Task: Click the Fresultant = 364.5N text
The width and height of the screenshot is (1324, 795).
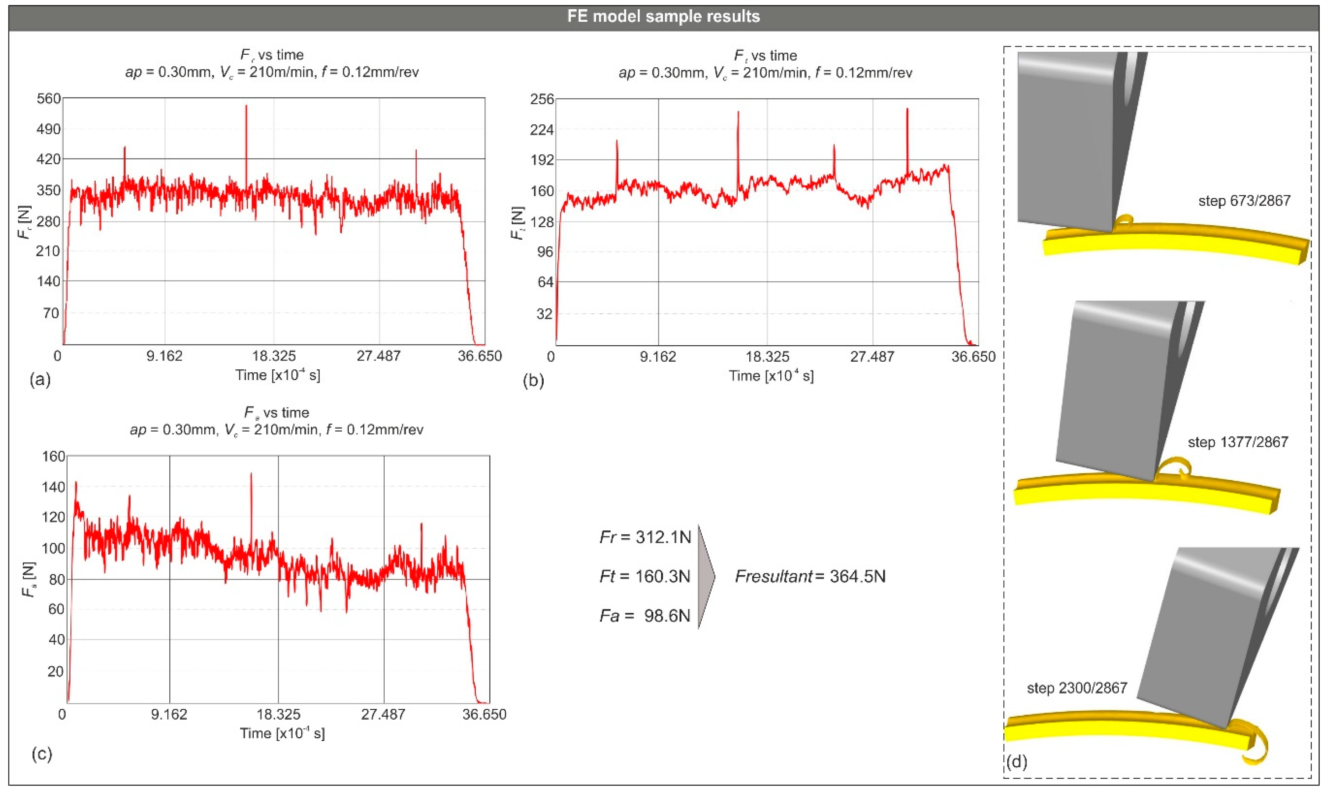Action: [810, 576]
